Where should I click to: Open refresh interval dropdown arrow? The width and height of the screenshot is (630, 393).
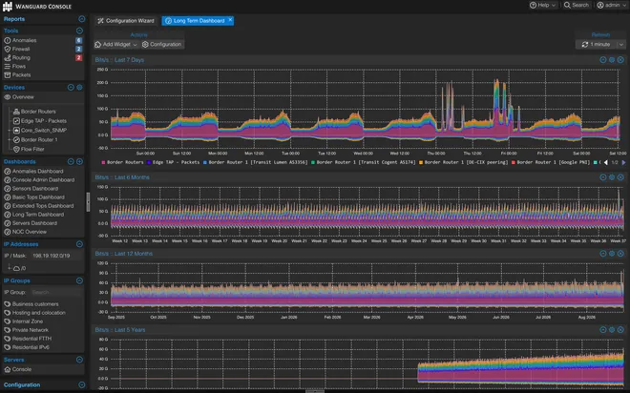[x=621, y=45]
